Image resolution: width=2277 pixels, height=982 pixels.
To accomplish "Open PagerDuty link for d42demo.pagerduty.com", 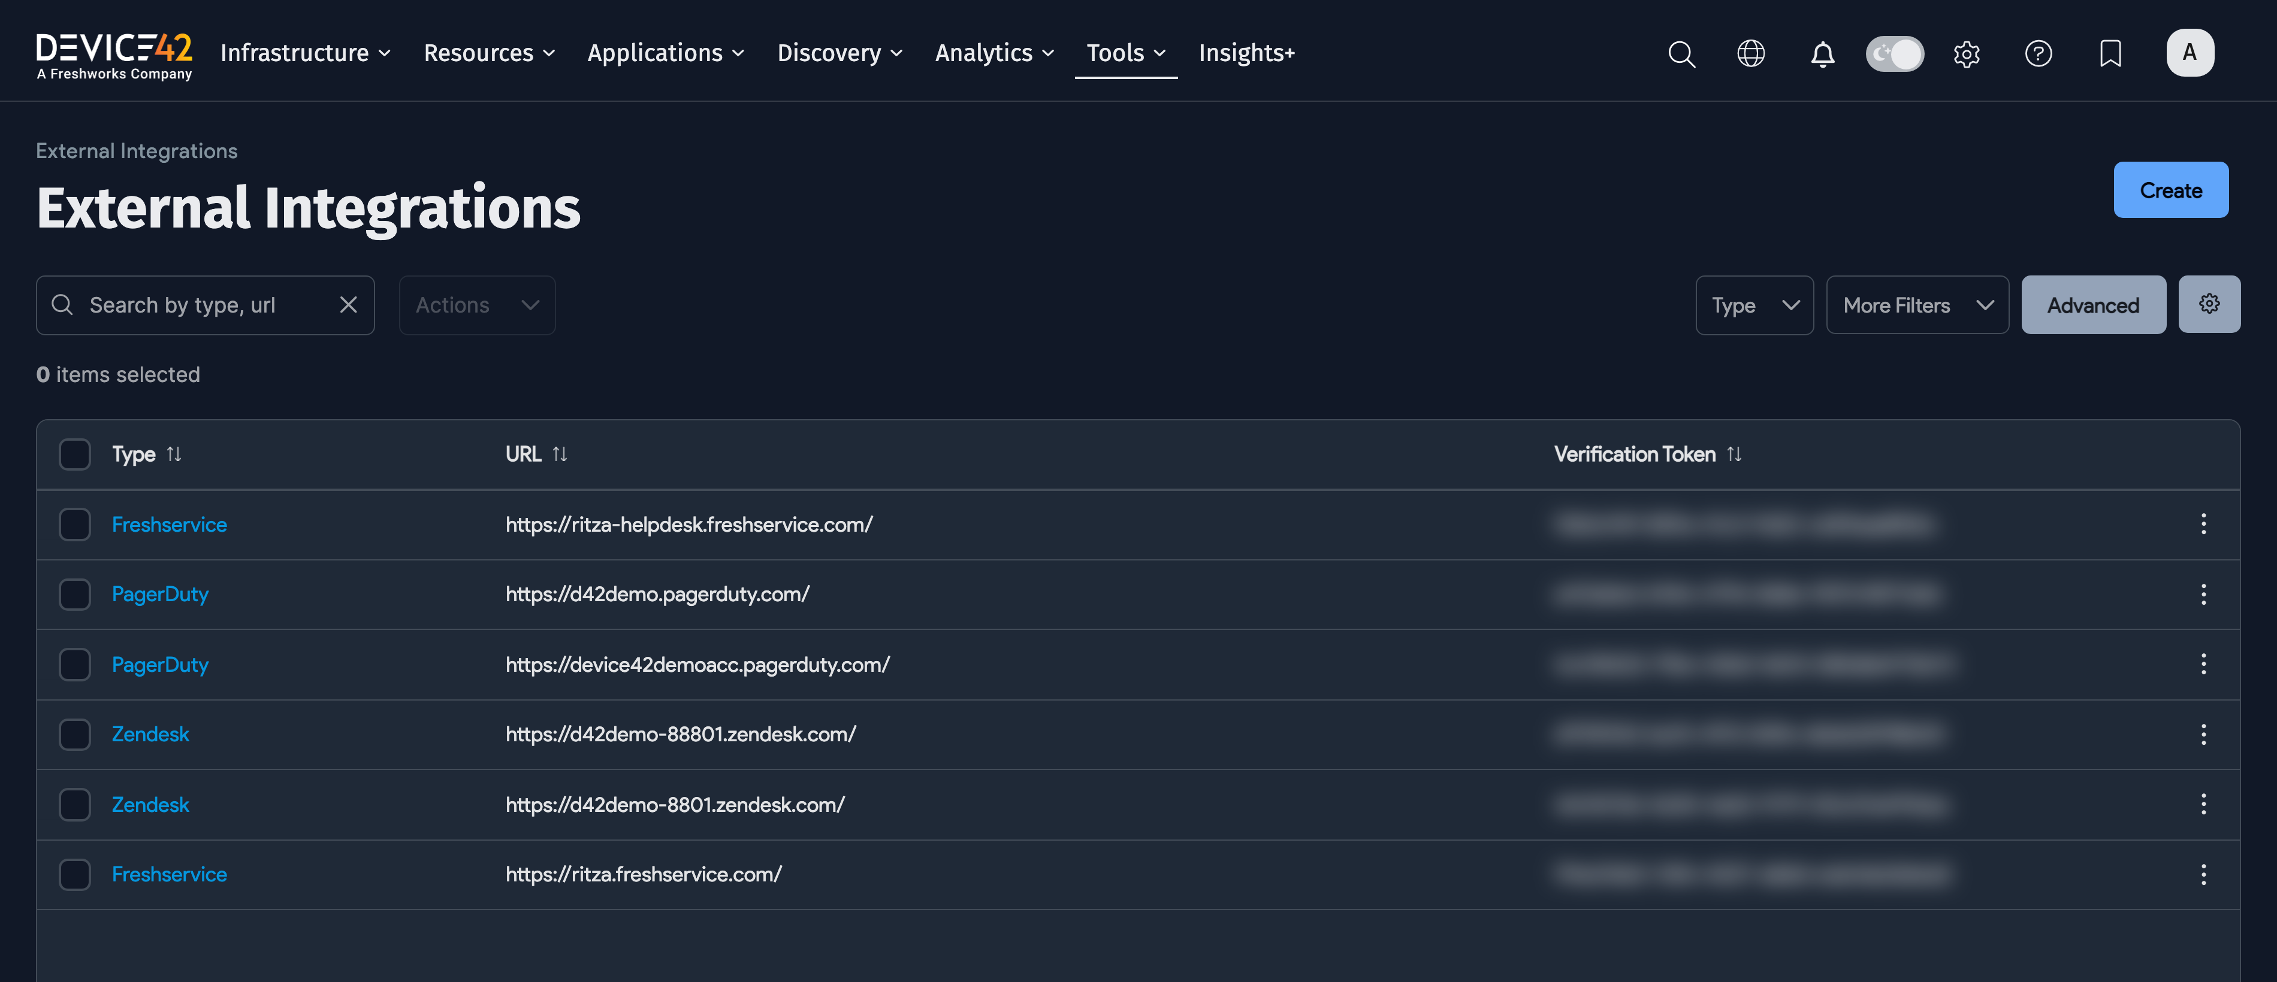I will tap(160, 593).
